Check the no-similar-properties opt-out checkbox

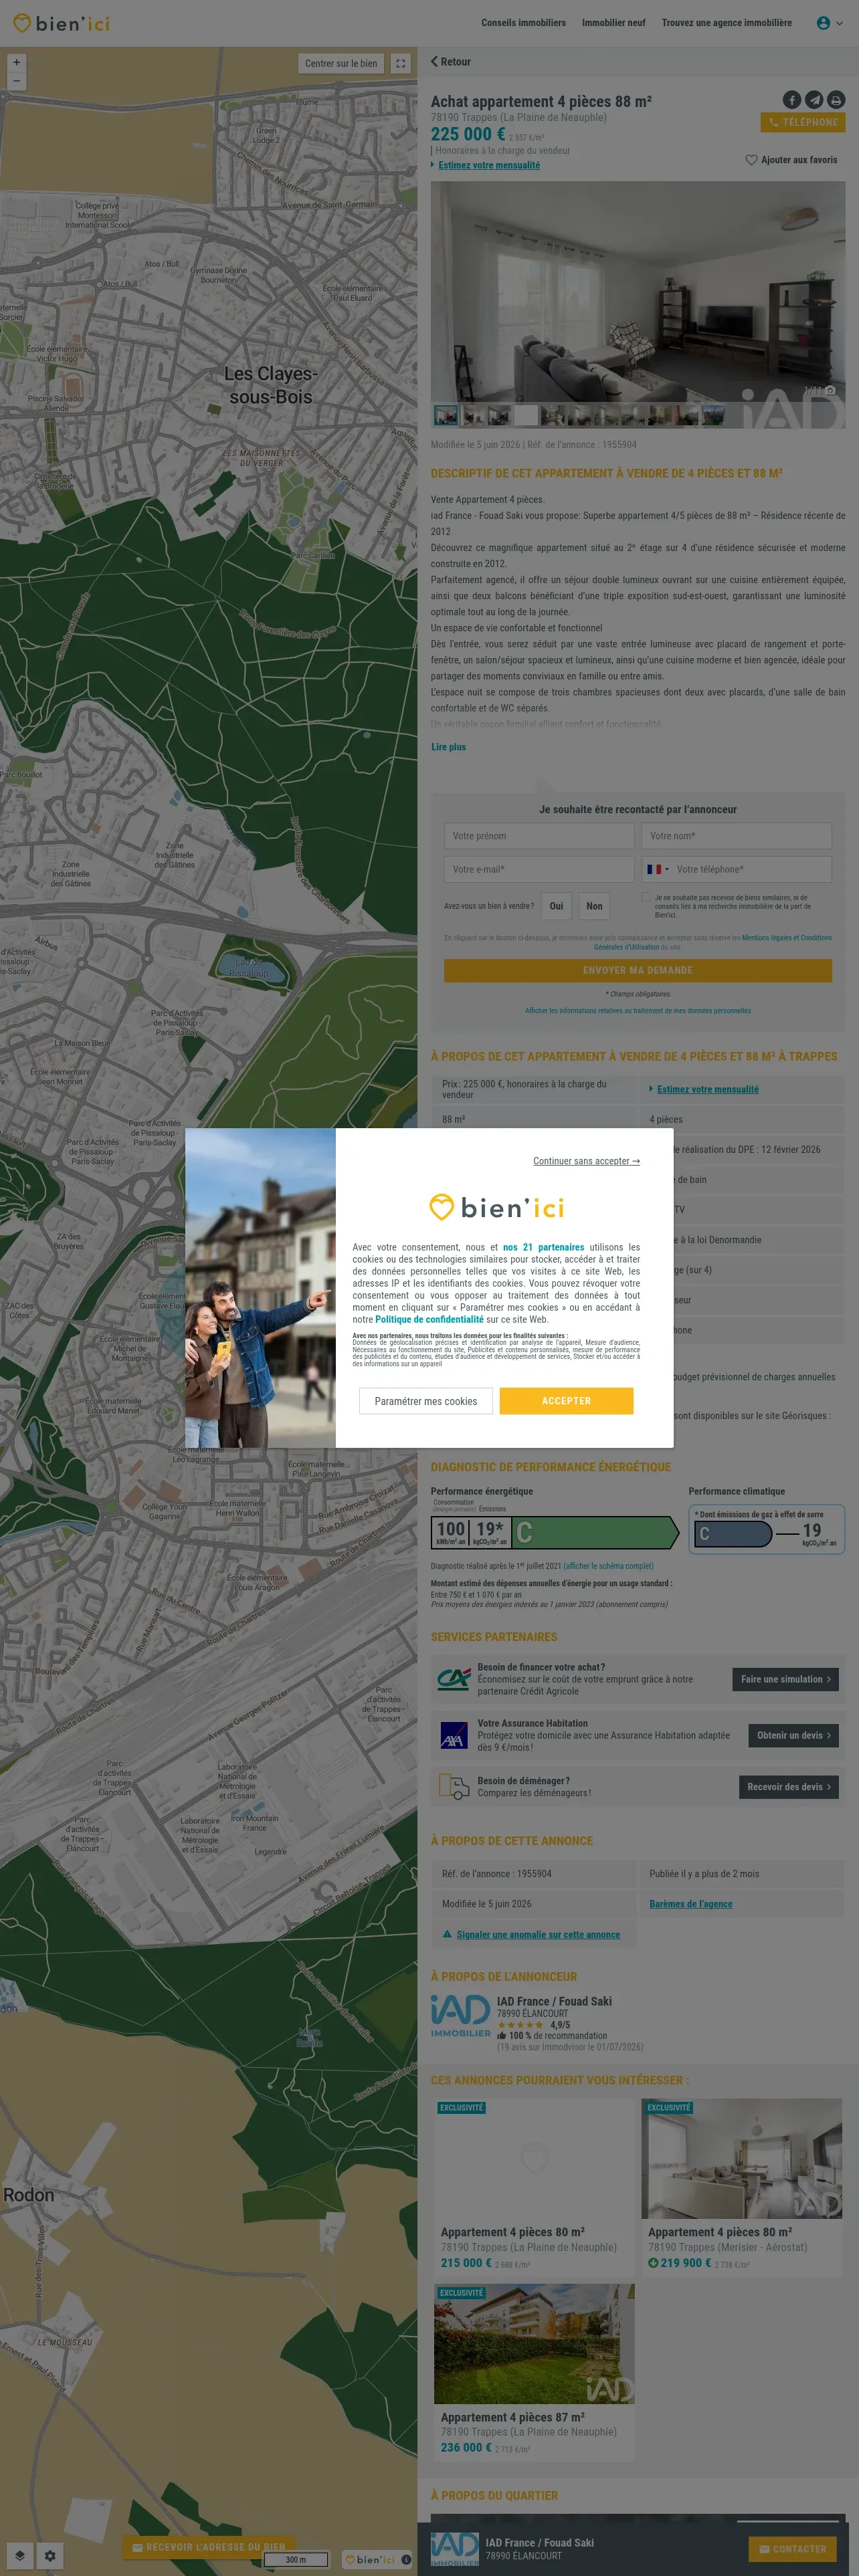pos(646,897)
